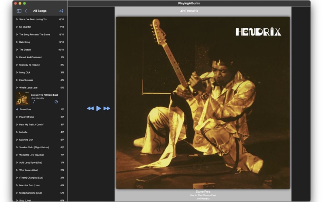Select song title Who Knows (Live)

point(29,170)
